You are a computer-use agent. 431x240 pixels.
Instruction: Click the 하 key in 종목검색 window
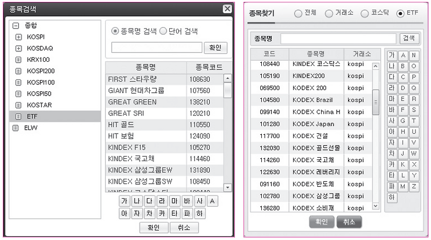[x=199, y=214]
